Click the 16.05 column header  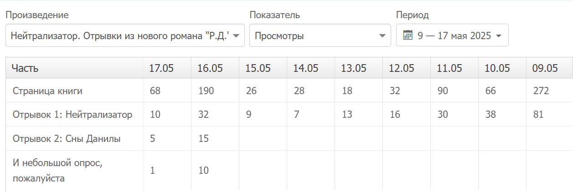[x=210, y=69]
